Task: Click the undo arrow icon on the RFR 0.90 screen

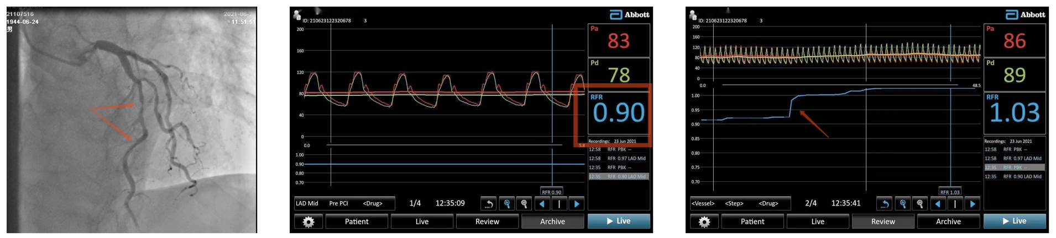Action: (x=489, y=204)
